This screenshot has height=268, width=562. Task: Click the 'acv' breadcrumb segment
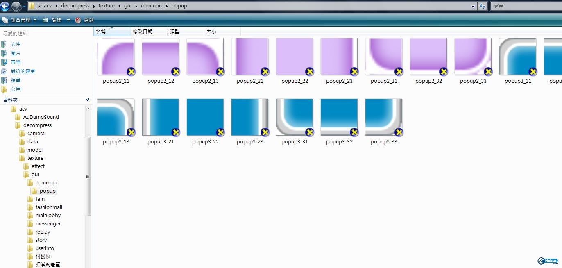[48, 6]
